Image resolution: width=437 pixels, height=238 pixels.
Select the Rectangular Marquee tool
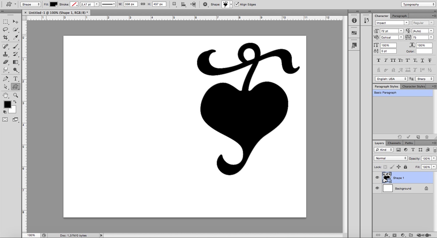pyautogui.click(x=5, y=22)
